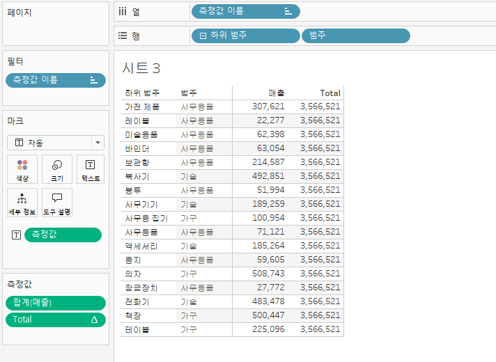Viewport: 496px width, 362px height.
Task: Click sales value 59,605
Action: [271, 259]
